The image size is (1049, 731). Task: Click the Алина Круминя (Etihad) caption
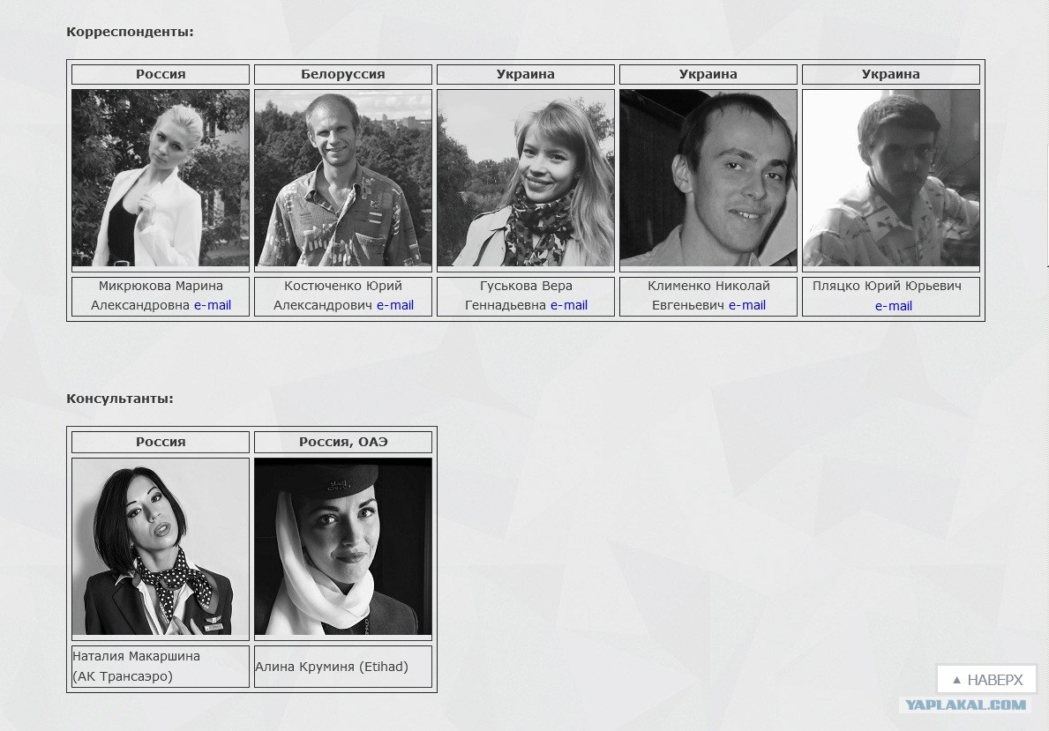(x=332, y=666)
